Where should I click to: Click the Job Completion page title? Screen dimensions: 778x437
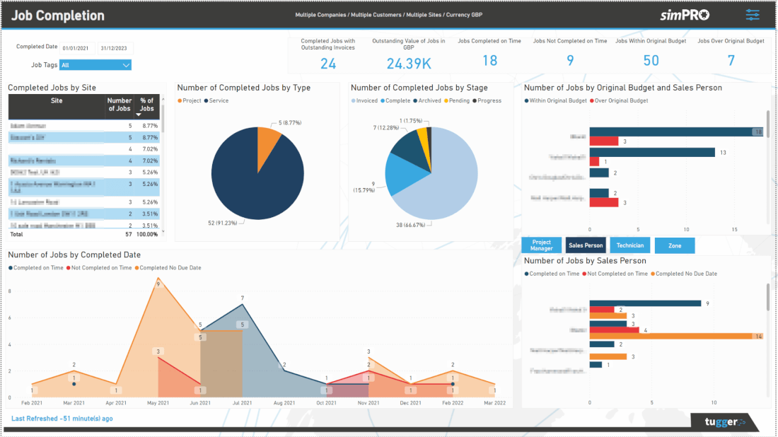(x=57, y=16)
